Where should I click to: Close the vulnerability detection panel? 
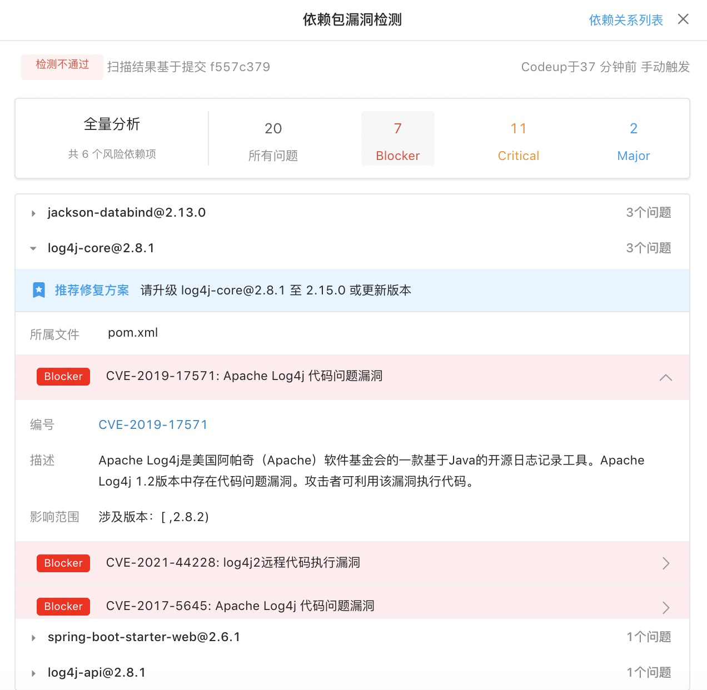click(683, 19)
